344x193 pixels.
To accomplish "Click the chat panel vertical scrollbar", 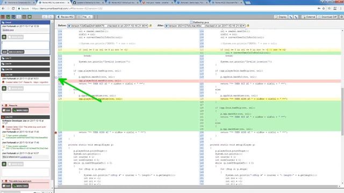I will click(52, 101).
